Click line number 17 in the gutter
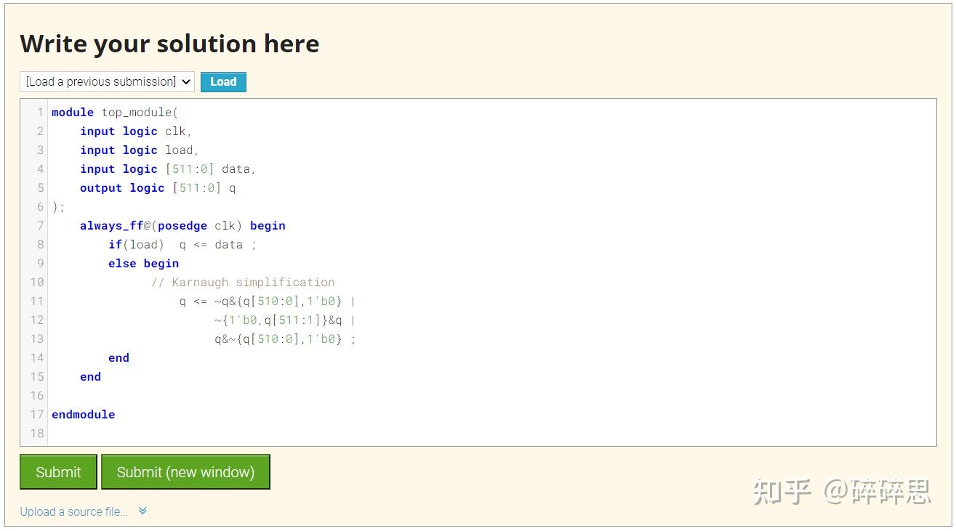This screenshot has width=956, height=531. click(x=36, y=414)
